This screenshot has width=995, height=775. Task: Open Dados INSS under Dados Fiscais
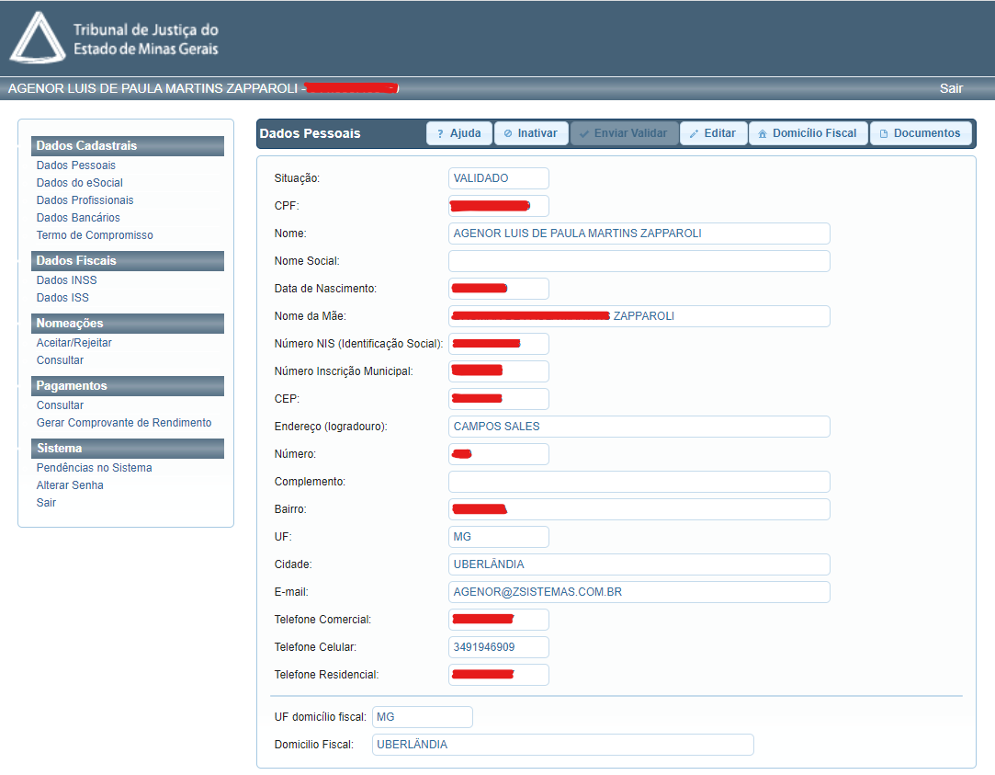tap(66, 280)
